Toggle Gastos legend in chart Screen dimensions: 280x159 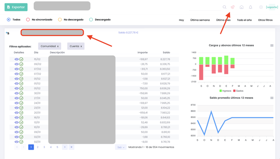pos(238,91)
